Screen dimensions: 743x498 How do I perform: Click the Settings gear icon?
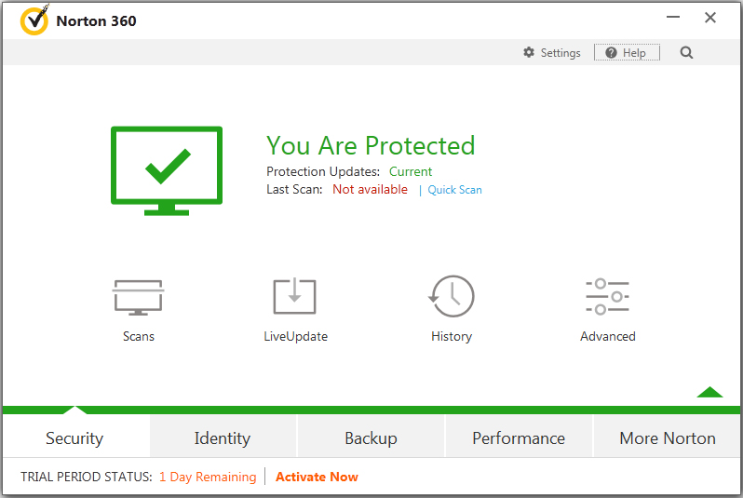click(x=529, y=53)
